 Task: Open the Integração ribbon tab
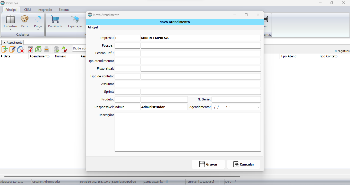(x=45, y=10)
